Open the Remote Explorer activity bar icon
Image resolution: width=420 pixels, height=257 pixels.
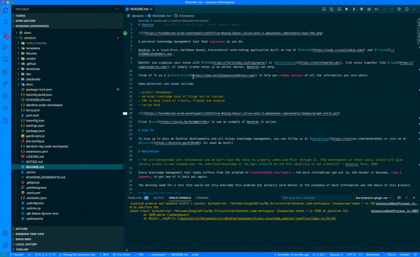coord(5,59)
